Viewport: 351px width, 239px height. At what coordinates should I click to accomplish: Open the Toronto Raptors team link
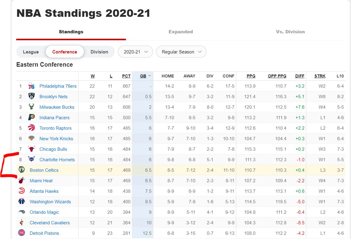tap(56, 128)
